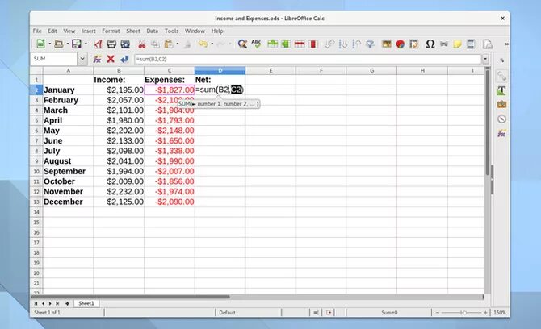The width and height of the screenshot is (541, 329).
Task: Click the Define Print Area icon
Action: [487, 44]
